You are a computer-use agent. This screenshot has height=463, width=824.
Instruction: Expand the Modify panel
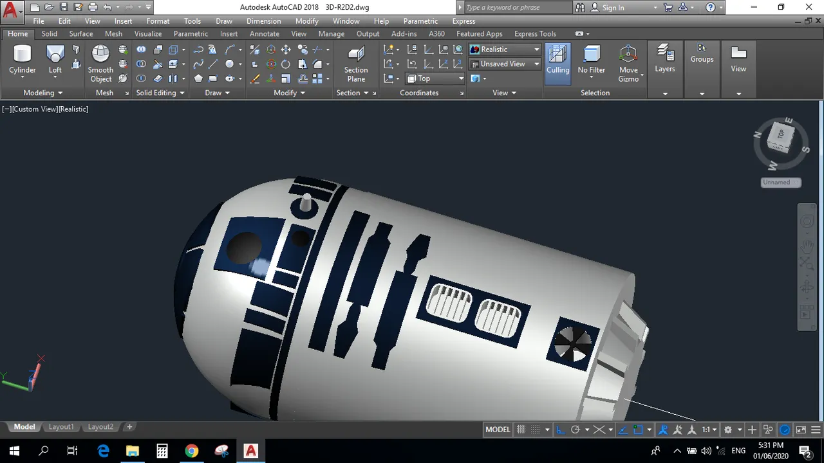click(x=289, y=93)
